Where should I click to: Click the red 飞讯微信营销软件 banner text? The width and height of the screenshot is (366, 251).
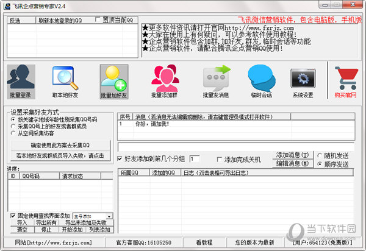300,20
